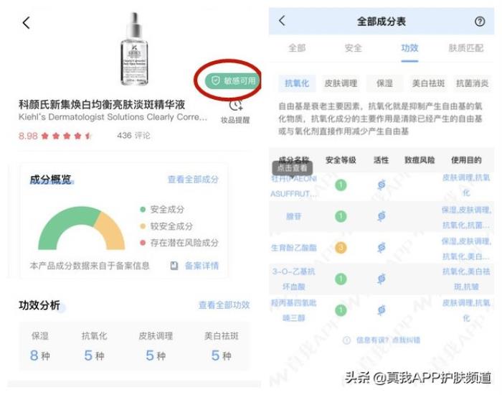
Task: Tap the back arrow on product page
Action: tap(27, 22)
